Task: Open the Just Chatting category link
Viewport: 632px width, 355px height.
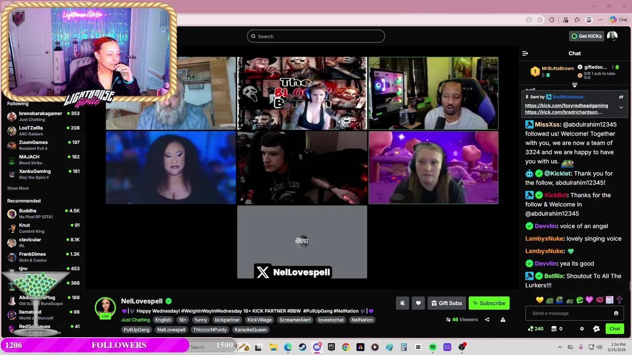Action: (x=135, y=320)
